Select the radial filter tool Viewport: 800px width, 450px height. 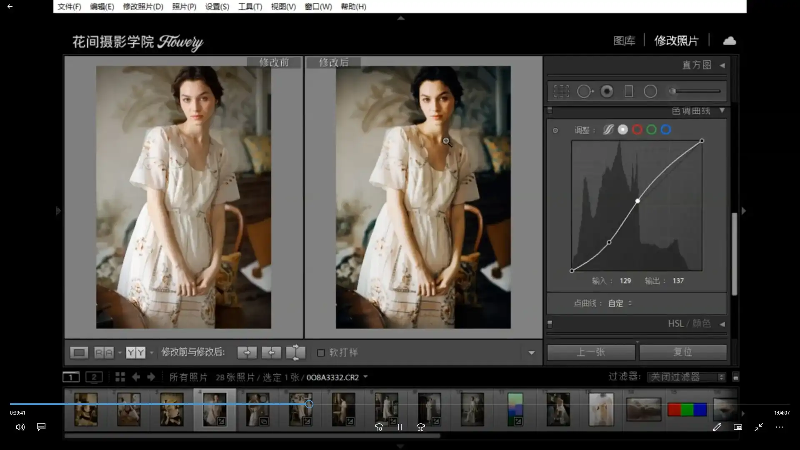650,91
